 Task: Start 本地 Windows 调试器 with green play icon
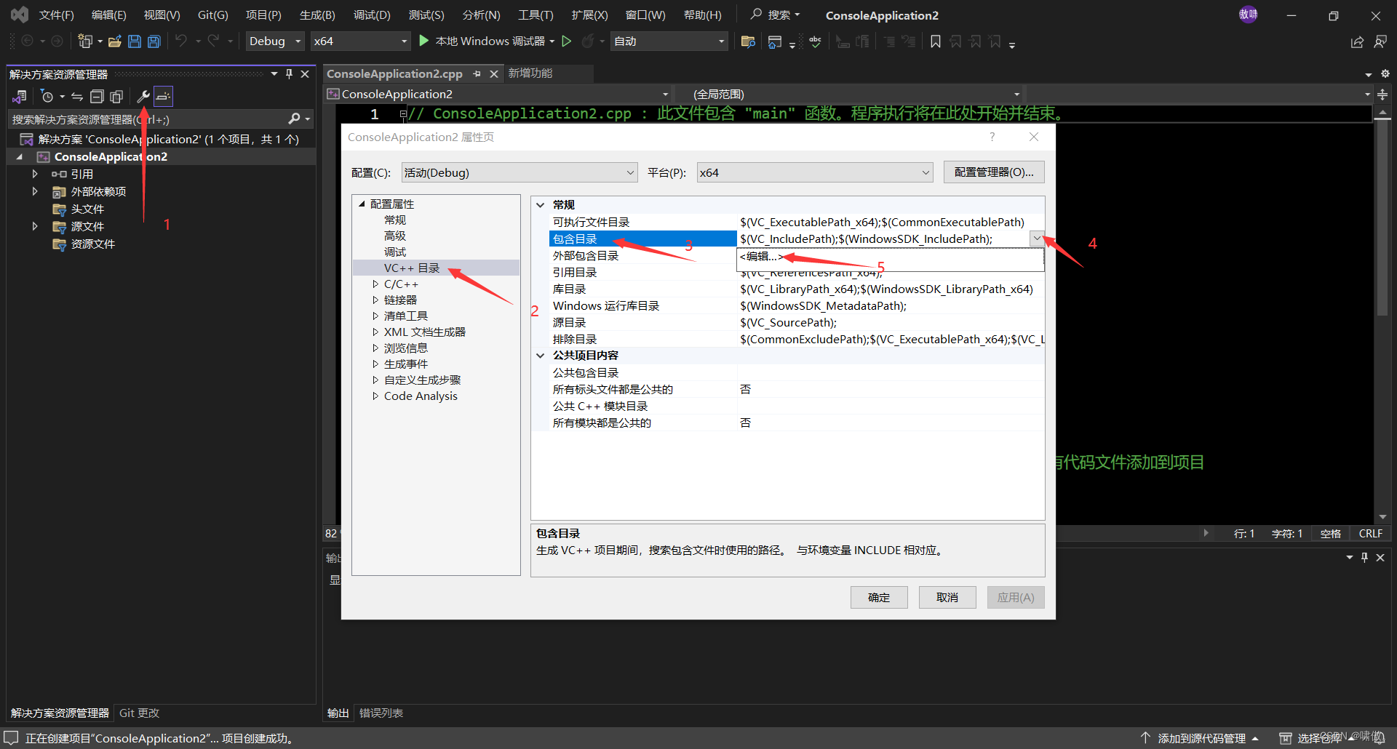point(424,41)
